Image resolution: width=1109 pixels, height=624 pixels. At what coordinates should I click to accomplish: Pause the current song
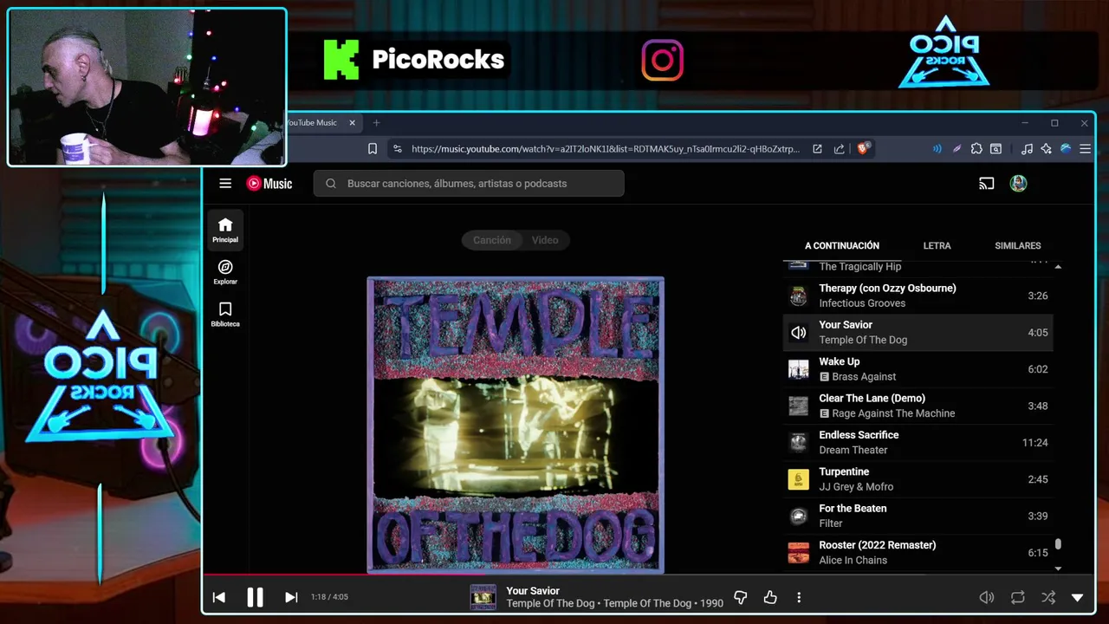pyautogui.click(x=255, y=597)
